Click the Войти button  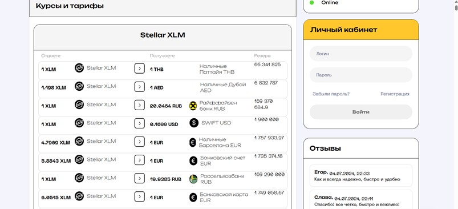(x=360, y=112)
